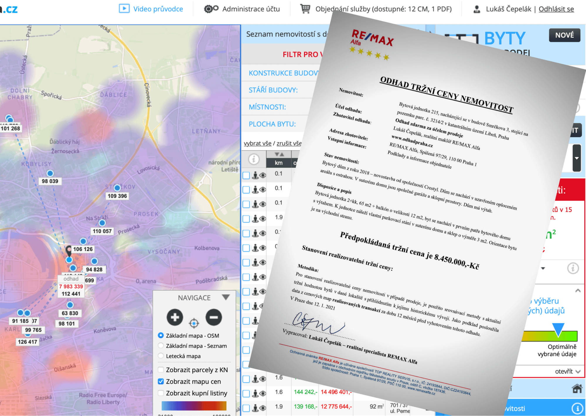Click the www.odhadpraha.cz text on the document
Screen dimensions: 586x416
[x=412, y=141]
